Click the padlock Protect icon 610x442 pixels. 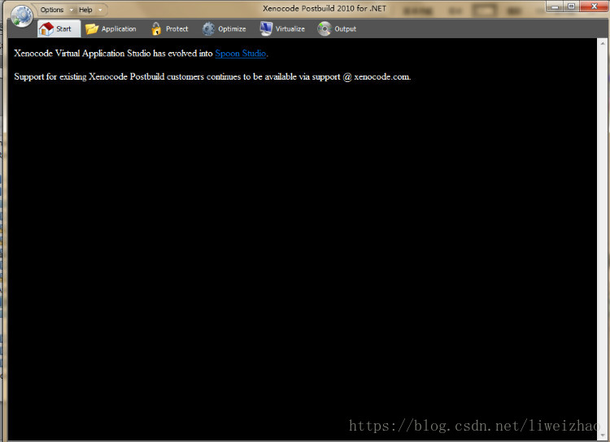coord(156,28)
